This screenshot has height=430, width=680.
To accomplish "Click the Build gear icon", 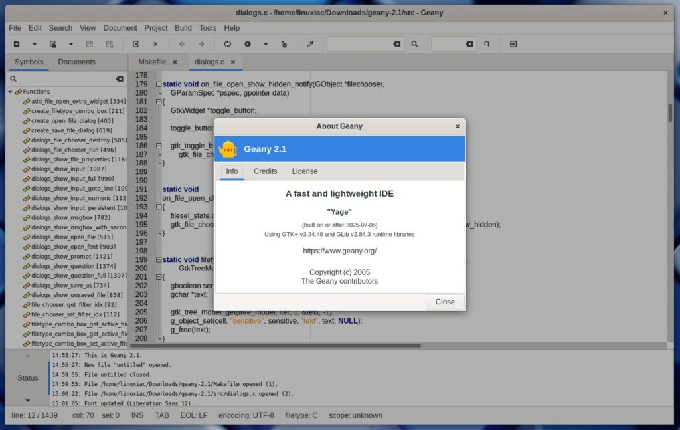I will pos(247,44).
